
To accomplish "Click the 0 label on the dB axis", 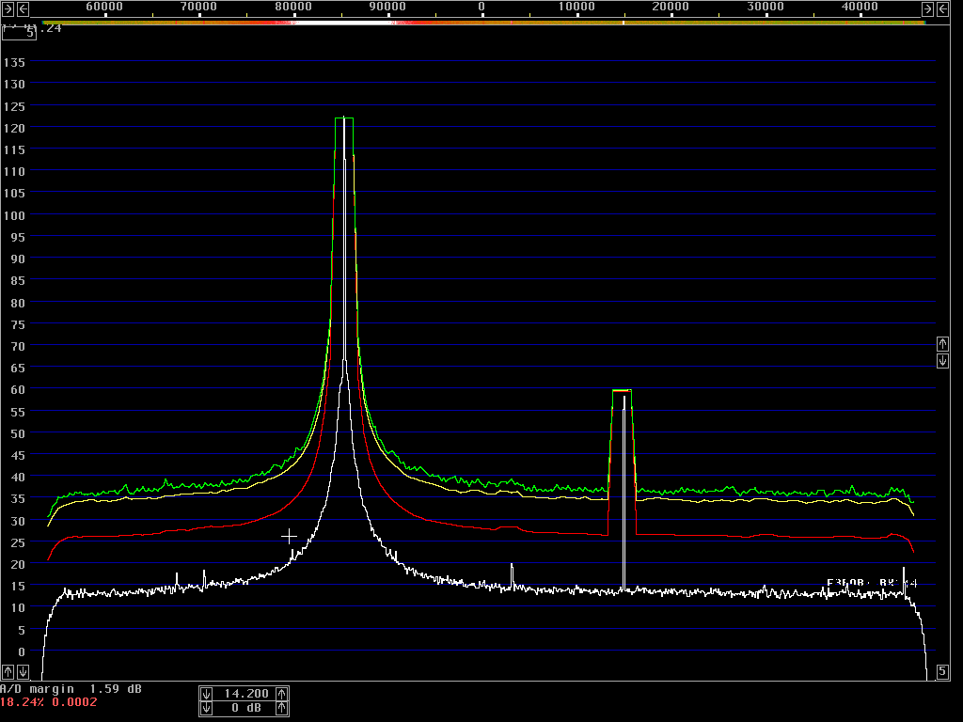I will point(22,652).
